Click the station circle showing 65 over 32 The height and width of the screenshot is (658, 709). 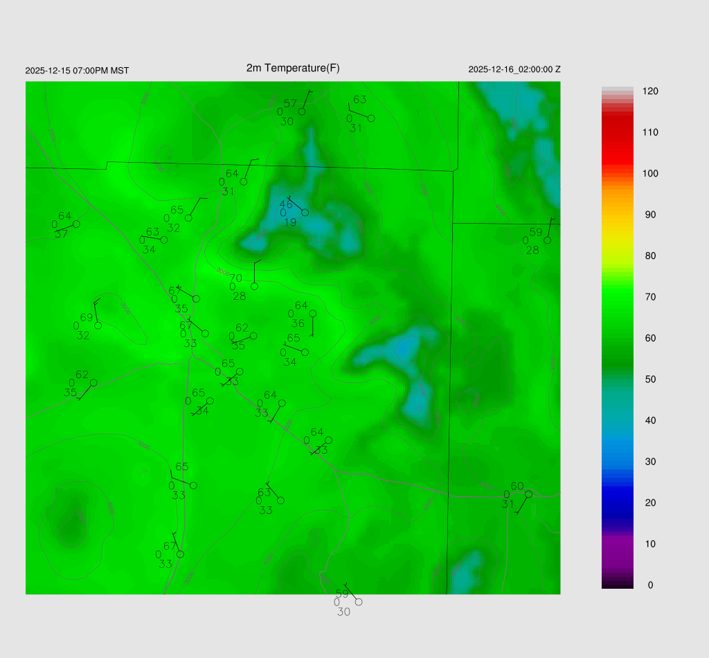point(188,218)
